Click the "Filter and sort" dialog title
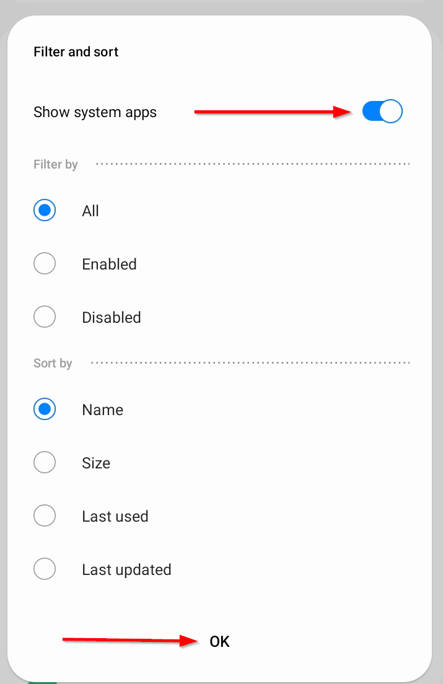Screen dimensions: 443x684 76,52
